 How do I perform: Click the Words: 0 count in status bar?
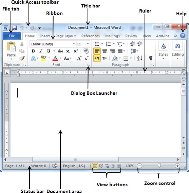click(x=39, y=166)
